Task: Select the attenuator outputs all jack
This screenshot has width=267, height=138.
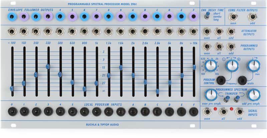Action: [x=219, y=32]
